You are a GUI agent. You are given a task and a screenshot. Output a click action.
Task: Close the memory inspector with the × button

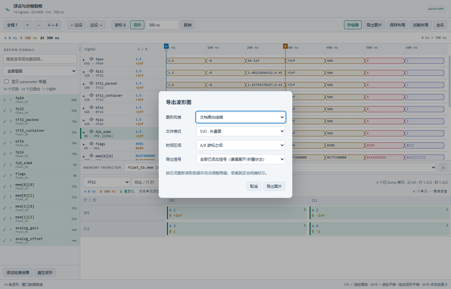click(x=443, y=167)
